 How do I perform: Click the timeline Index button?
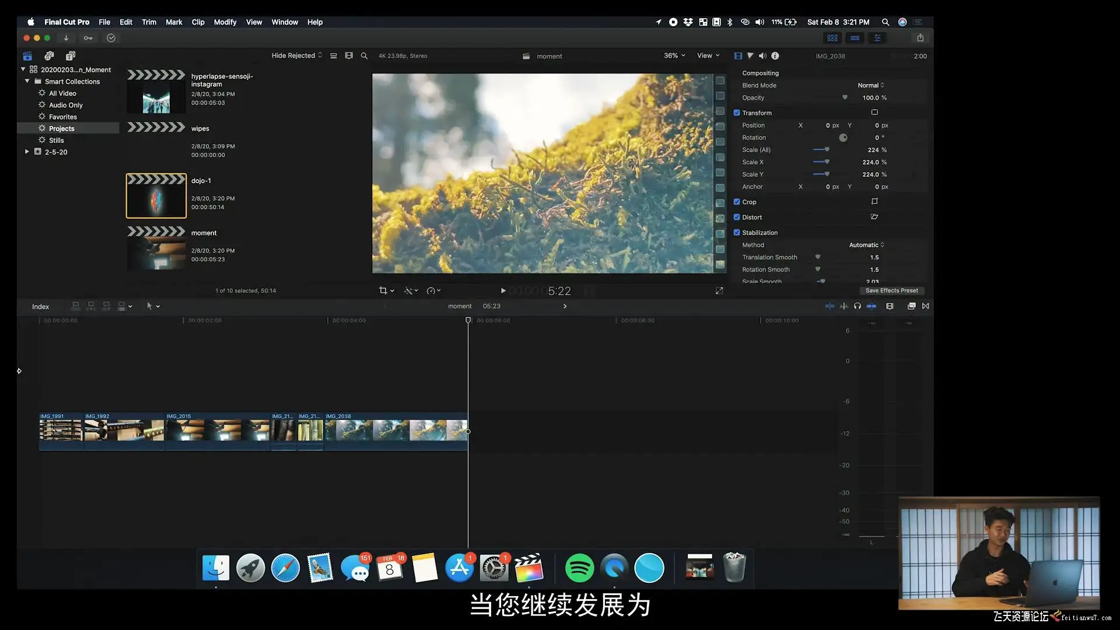pyautogui.click(x=40, y=307)
